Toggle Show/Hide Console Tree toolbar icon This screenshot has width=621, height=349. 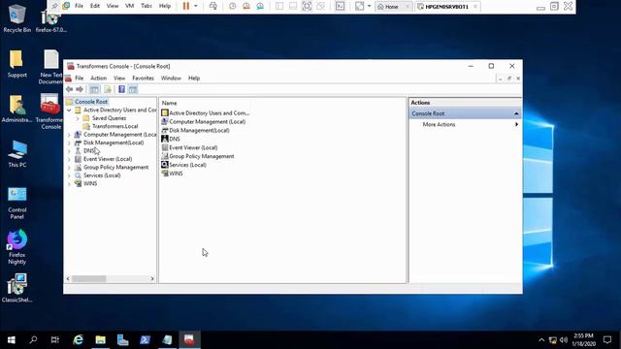click(94, 89)
